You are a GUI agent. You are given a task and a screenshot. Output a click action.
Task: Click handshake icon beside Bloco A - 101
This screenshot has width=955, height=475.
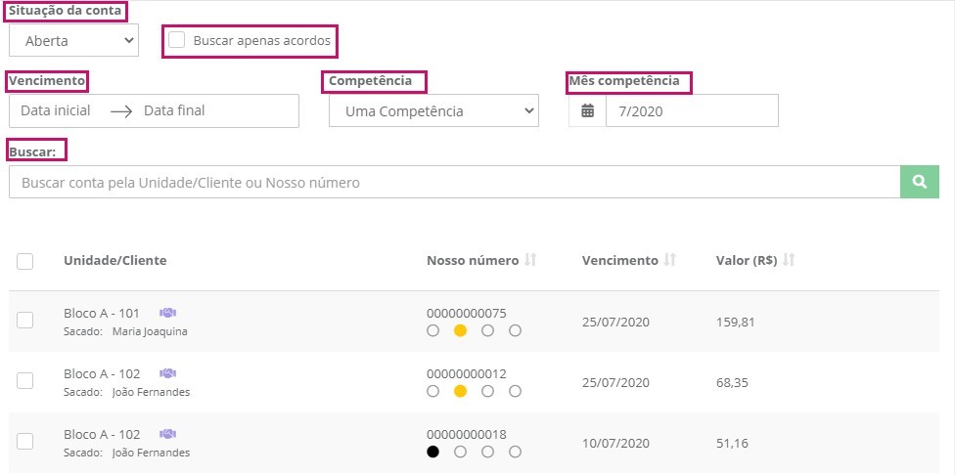(x=167, y=313)
